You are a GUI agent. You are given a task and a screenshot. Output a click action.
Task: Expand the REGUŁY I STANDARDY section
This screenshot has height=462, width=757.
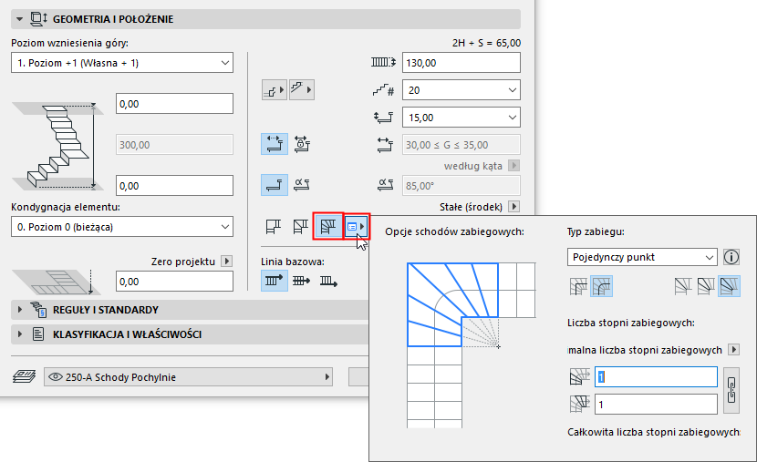[20, 310]
